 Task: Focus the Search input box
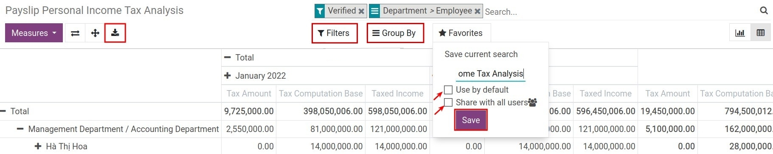[x=620, y=12]
